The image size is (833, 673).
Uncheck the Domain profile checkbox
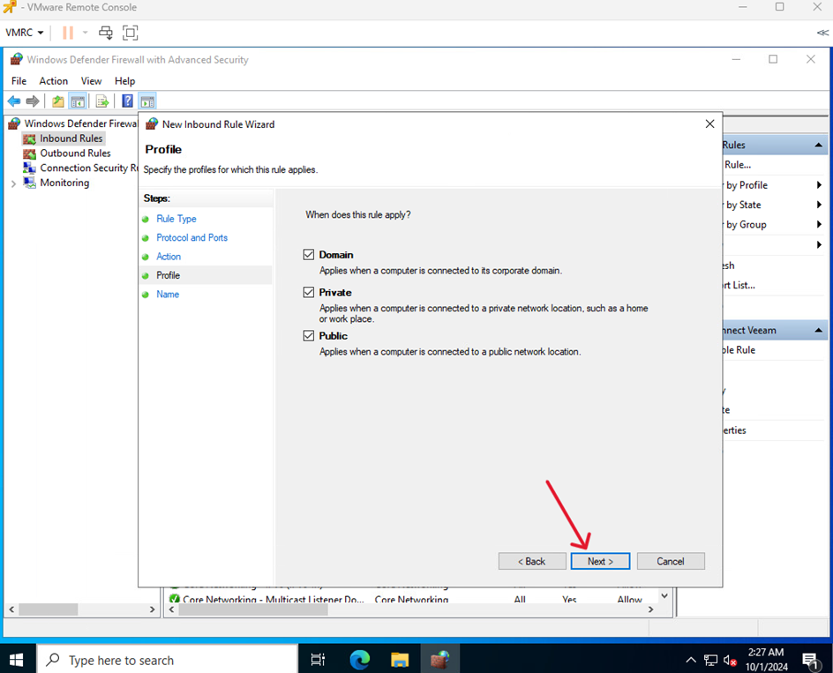click(309, 255)
